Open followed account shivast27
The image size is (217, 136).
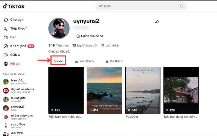[14, 108]
